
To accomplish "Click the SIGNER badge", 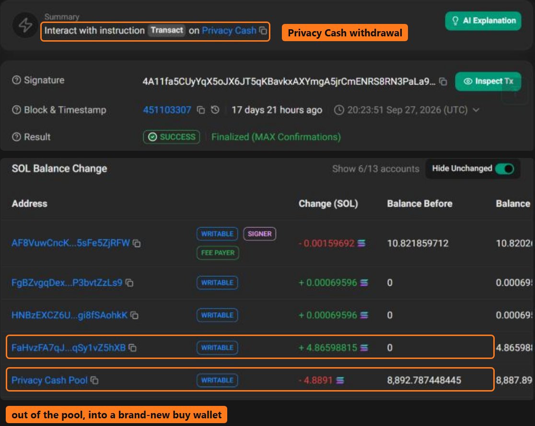I will (260, 234).
